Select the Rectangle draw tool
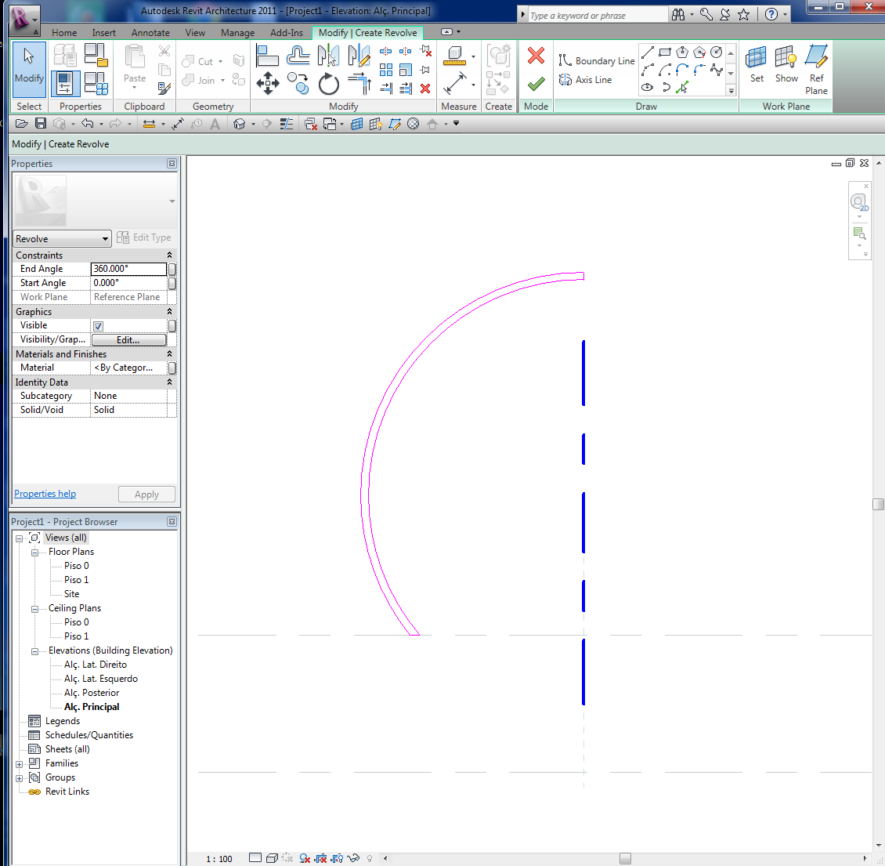This screenshot has height=866, width=885. pos(665,53)
